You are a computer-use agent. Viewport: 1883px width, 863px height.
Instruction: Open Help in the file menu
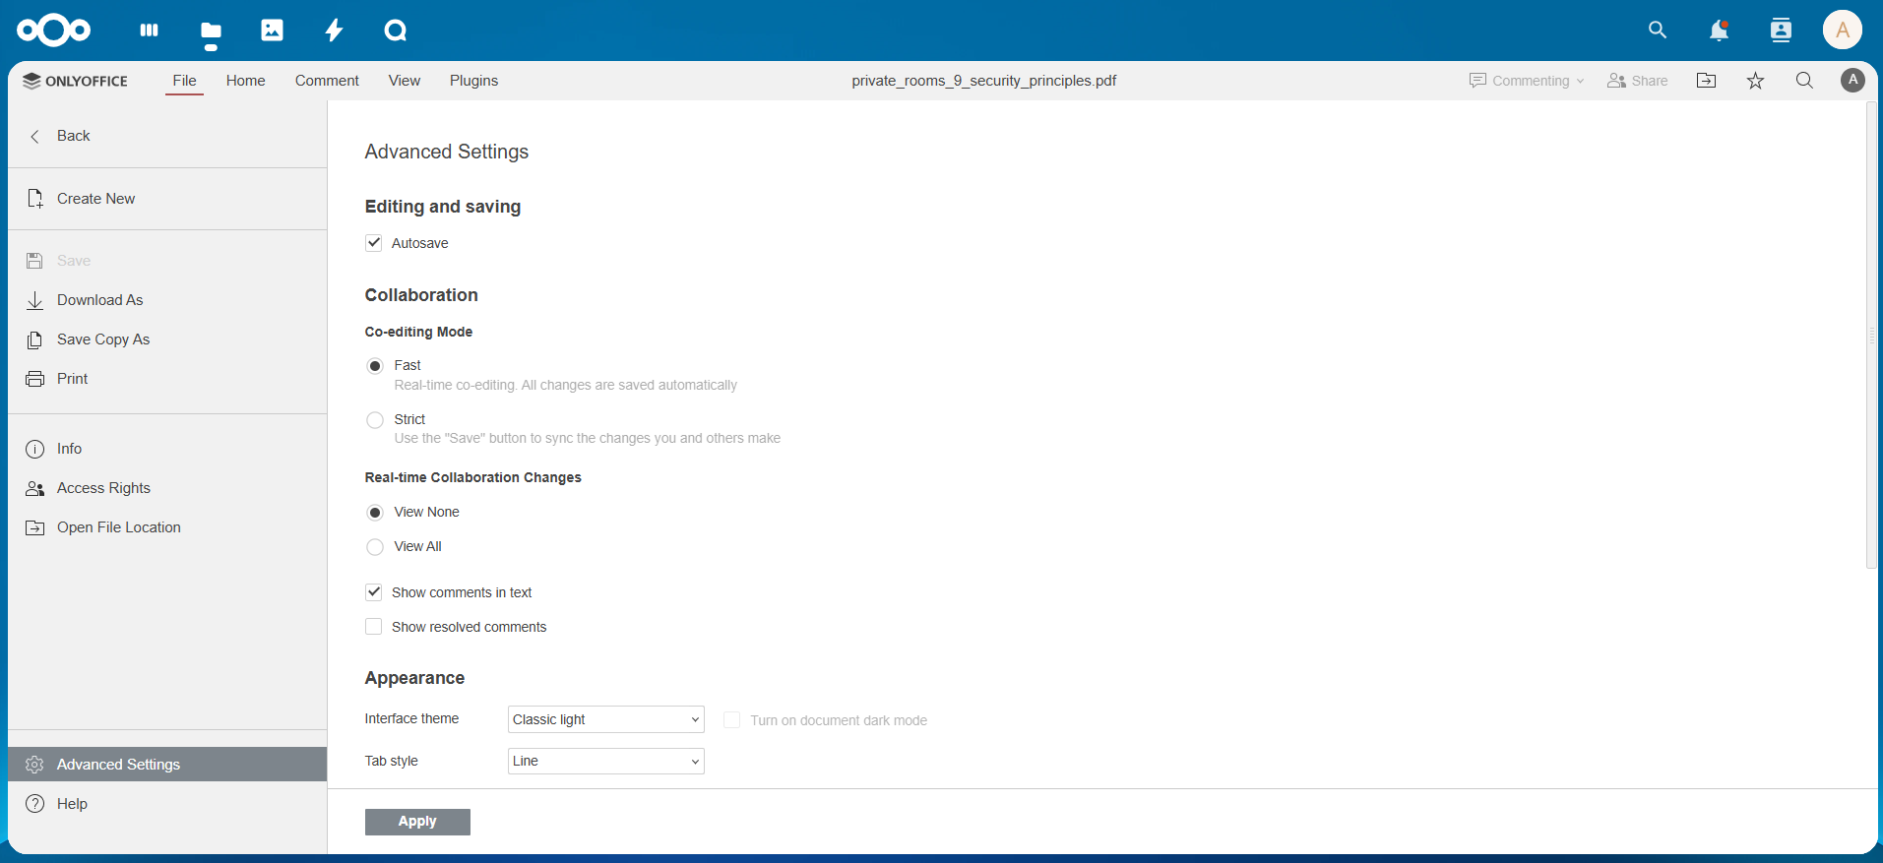tap(167, 804)
